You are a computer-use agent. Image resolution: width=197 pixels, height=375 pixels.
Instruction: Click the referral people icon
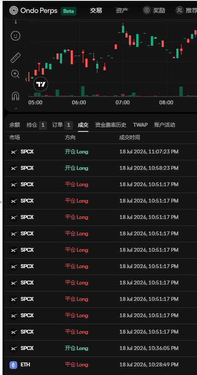click(180, 10)
